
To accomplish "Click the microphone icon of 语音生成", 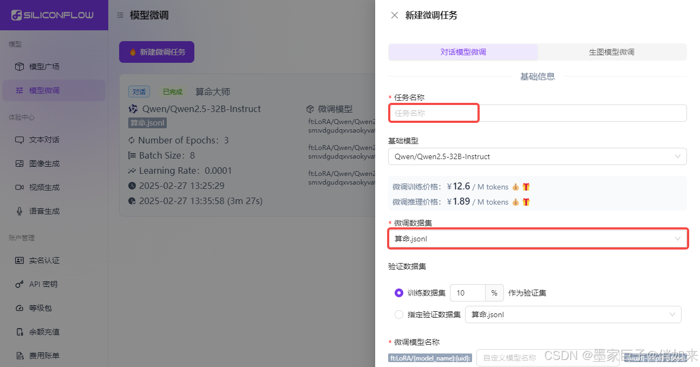I will point(19,211).
